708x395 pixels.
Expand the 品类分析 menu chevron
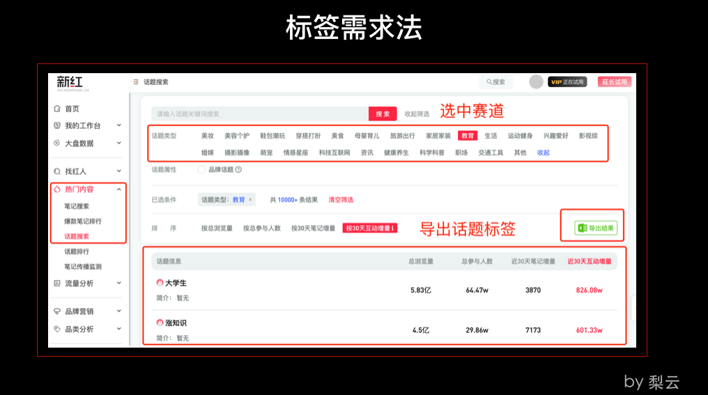click(118, 329)
